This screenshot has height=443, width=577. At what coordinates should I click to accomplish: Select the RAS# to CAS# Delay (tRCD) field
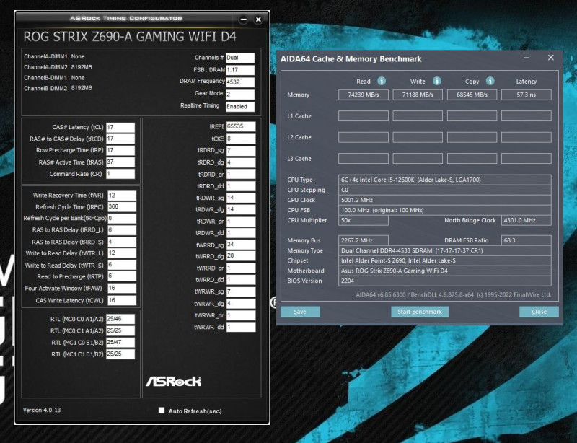click(x=120, y=139)
